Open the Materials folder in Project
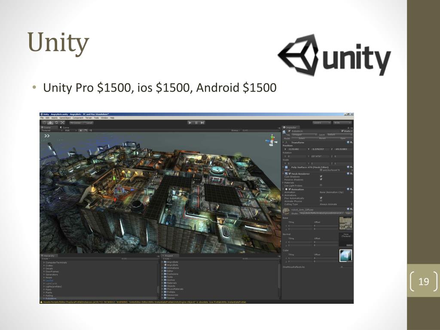440x330 pixels. point(172,283)
